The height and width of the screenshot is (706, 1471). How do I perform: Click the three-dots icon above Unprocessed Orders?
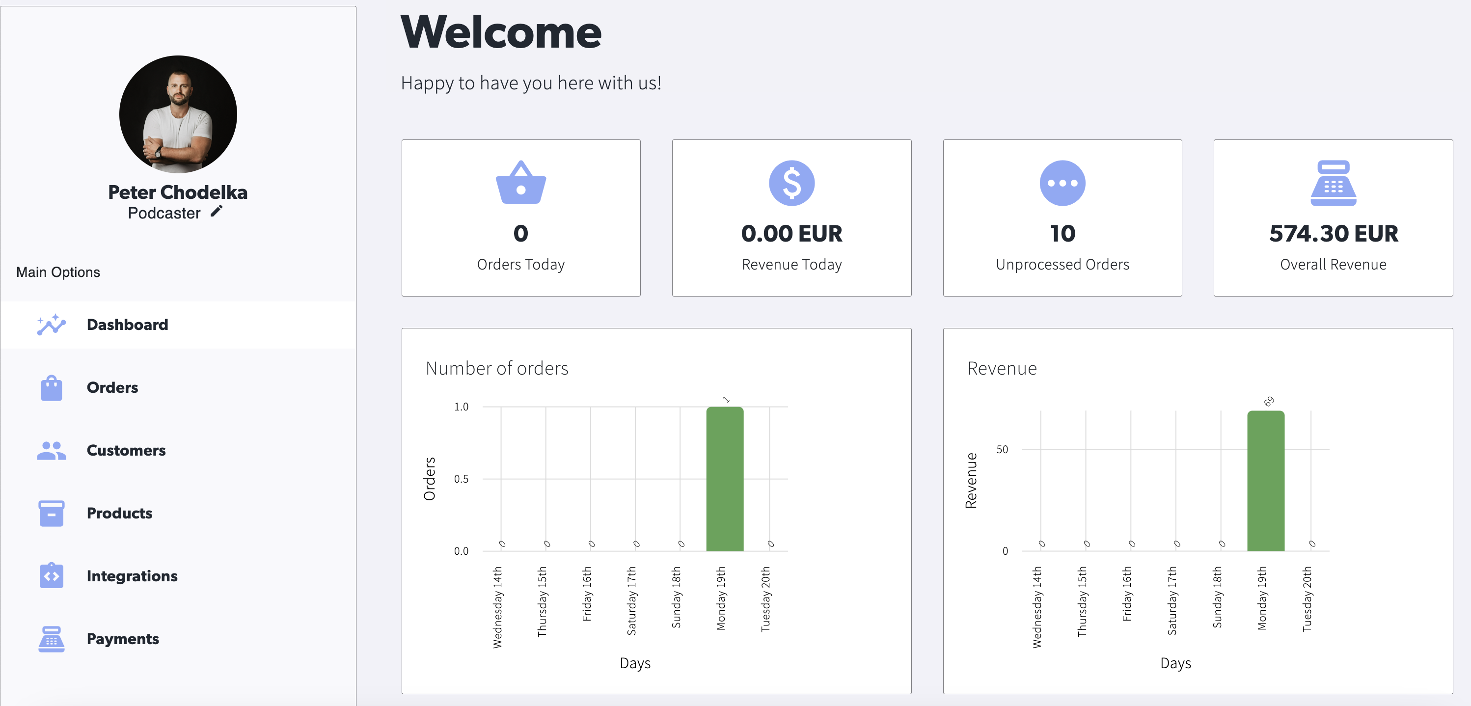pos(1062,183)
